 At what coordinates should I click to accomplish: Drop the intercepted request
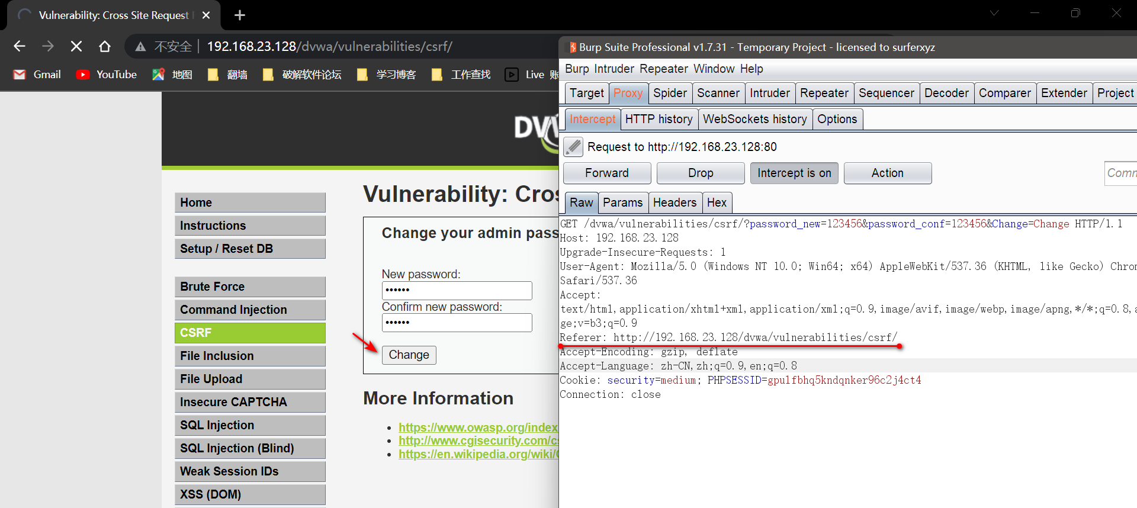coord(700,173)
